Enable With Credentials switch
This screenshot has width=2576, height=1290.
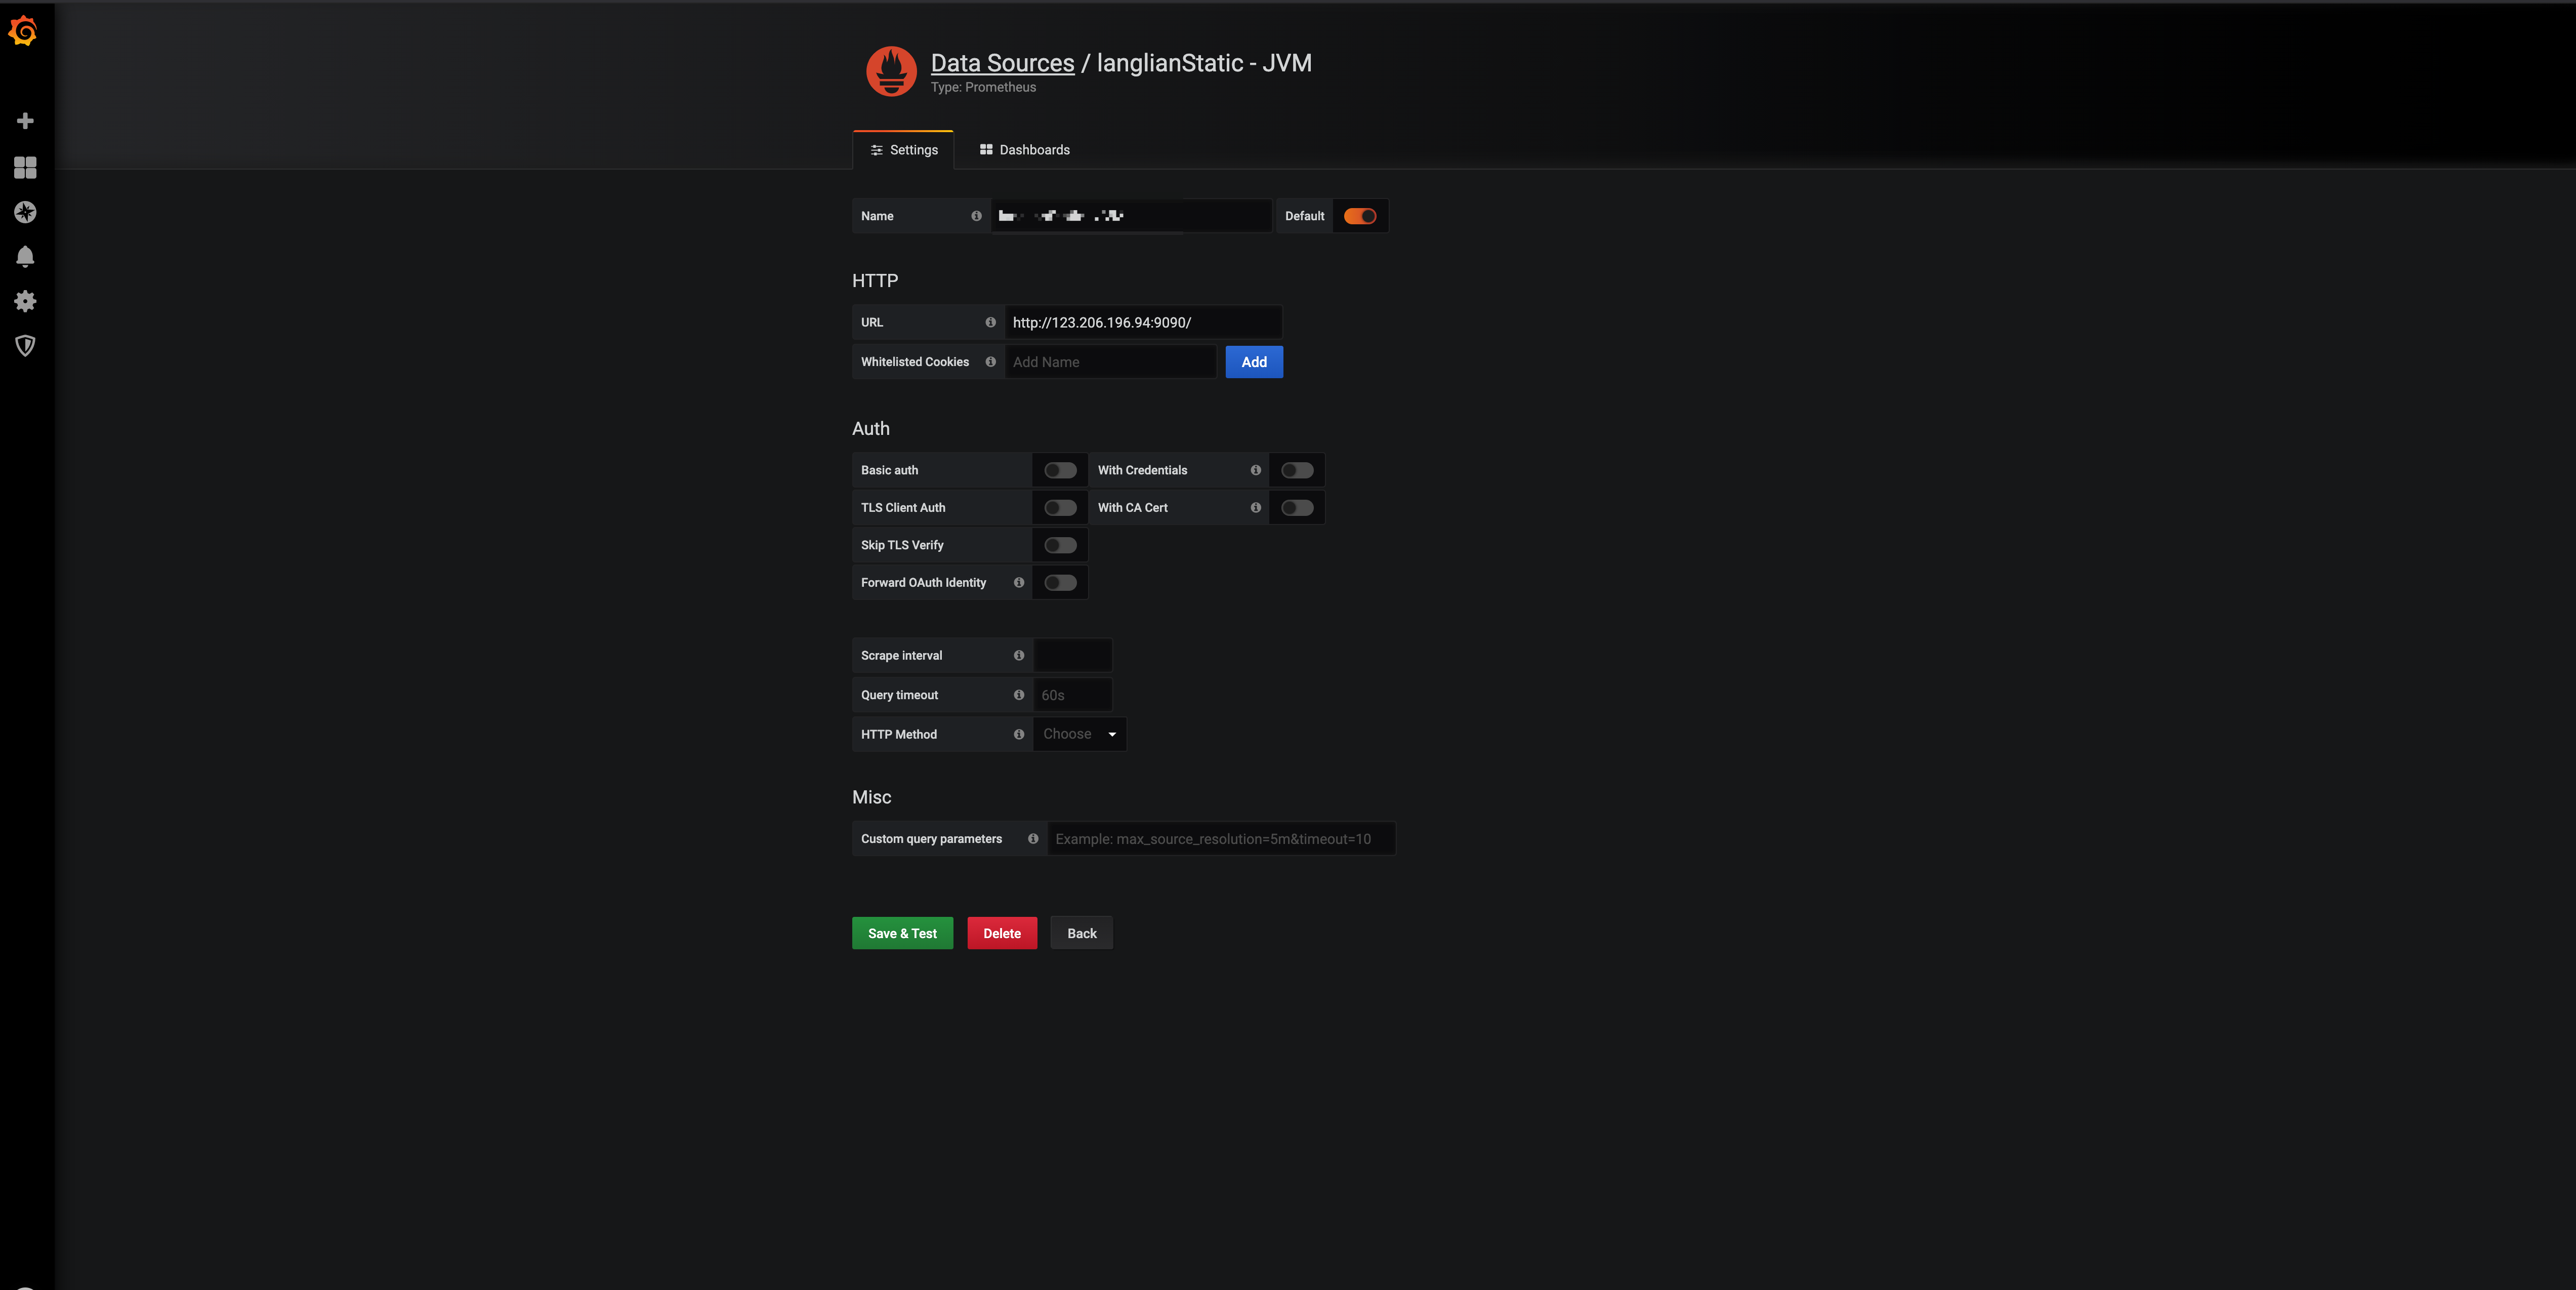click(1297, 470)
